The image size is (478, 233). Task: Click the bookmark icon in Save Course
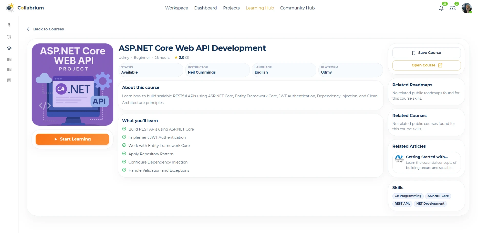(414, 53)
